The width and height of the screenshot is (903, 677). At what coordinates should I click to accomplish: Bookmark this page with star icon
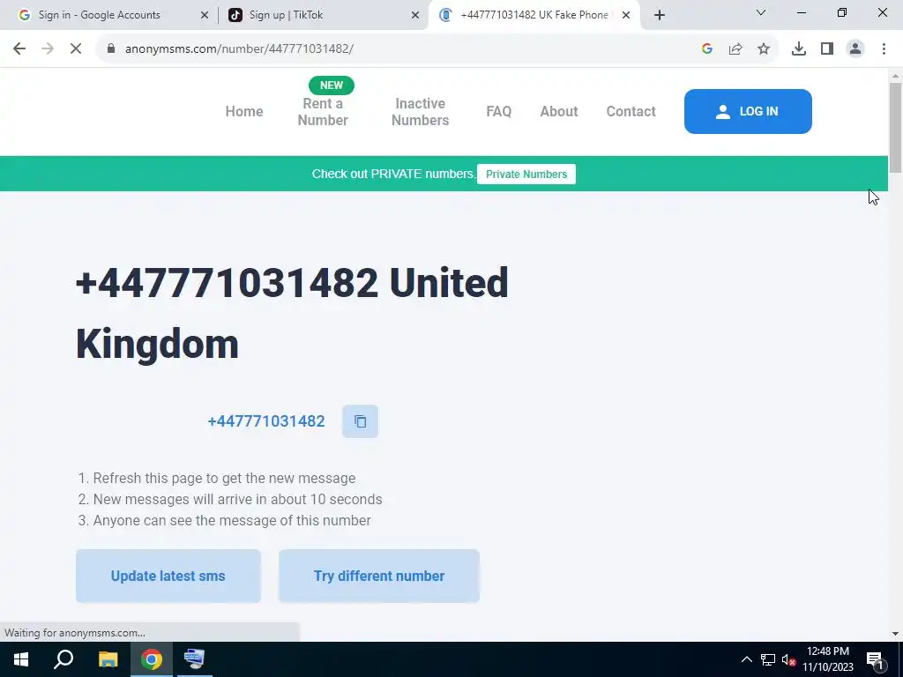pyautogui.click(x=764, y=49)
